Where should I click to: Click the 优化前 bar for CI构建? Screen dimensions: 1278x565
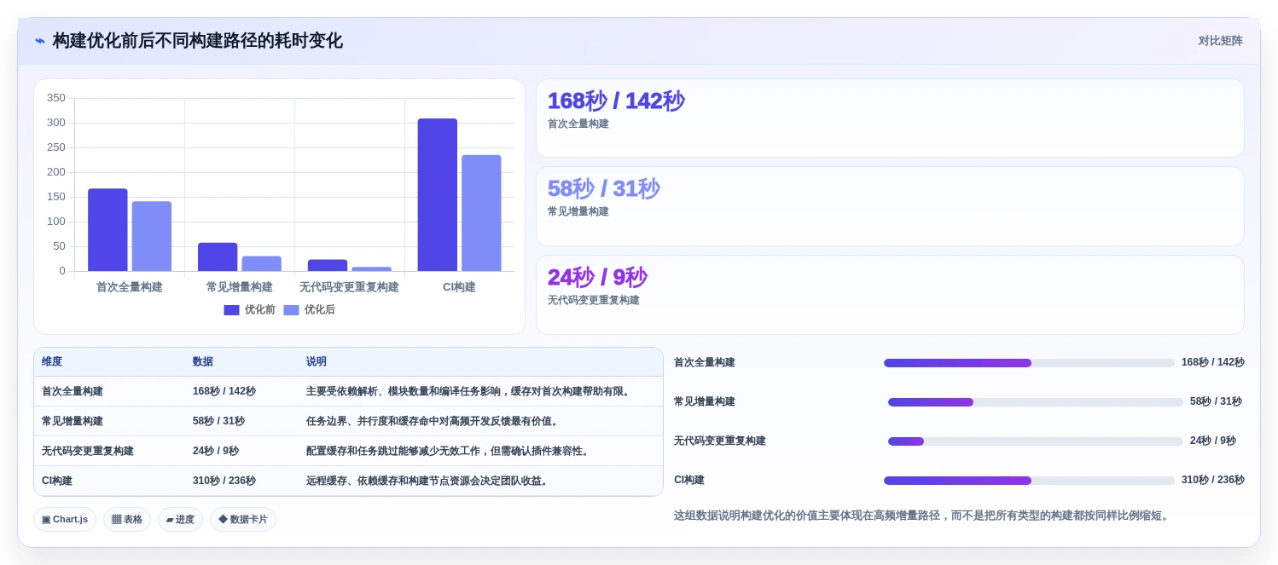(438, 195)
